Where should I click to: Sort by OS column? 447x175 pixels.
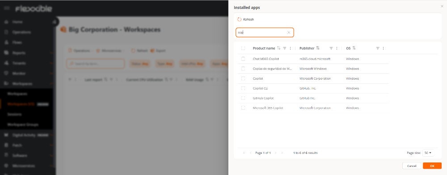click(354, 48)
